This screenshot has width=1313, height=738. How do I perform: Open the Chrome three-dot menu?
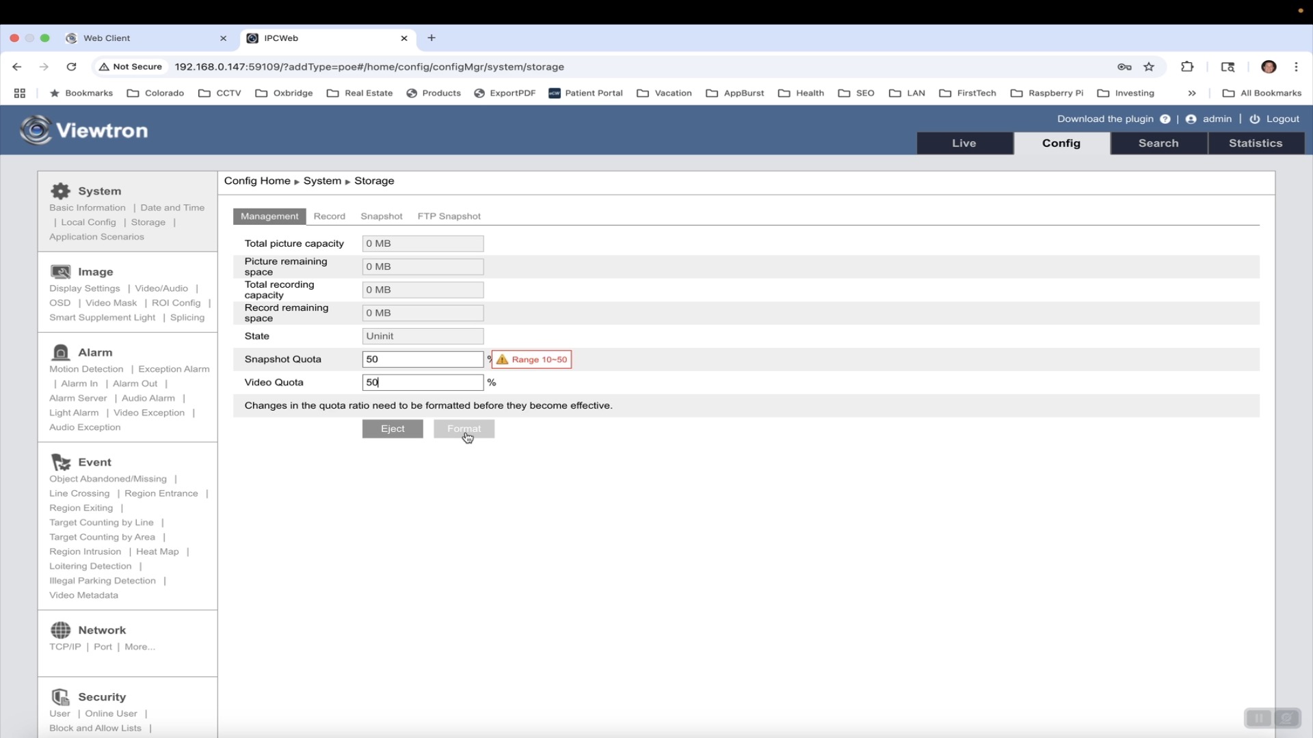point(1296,67)
